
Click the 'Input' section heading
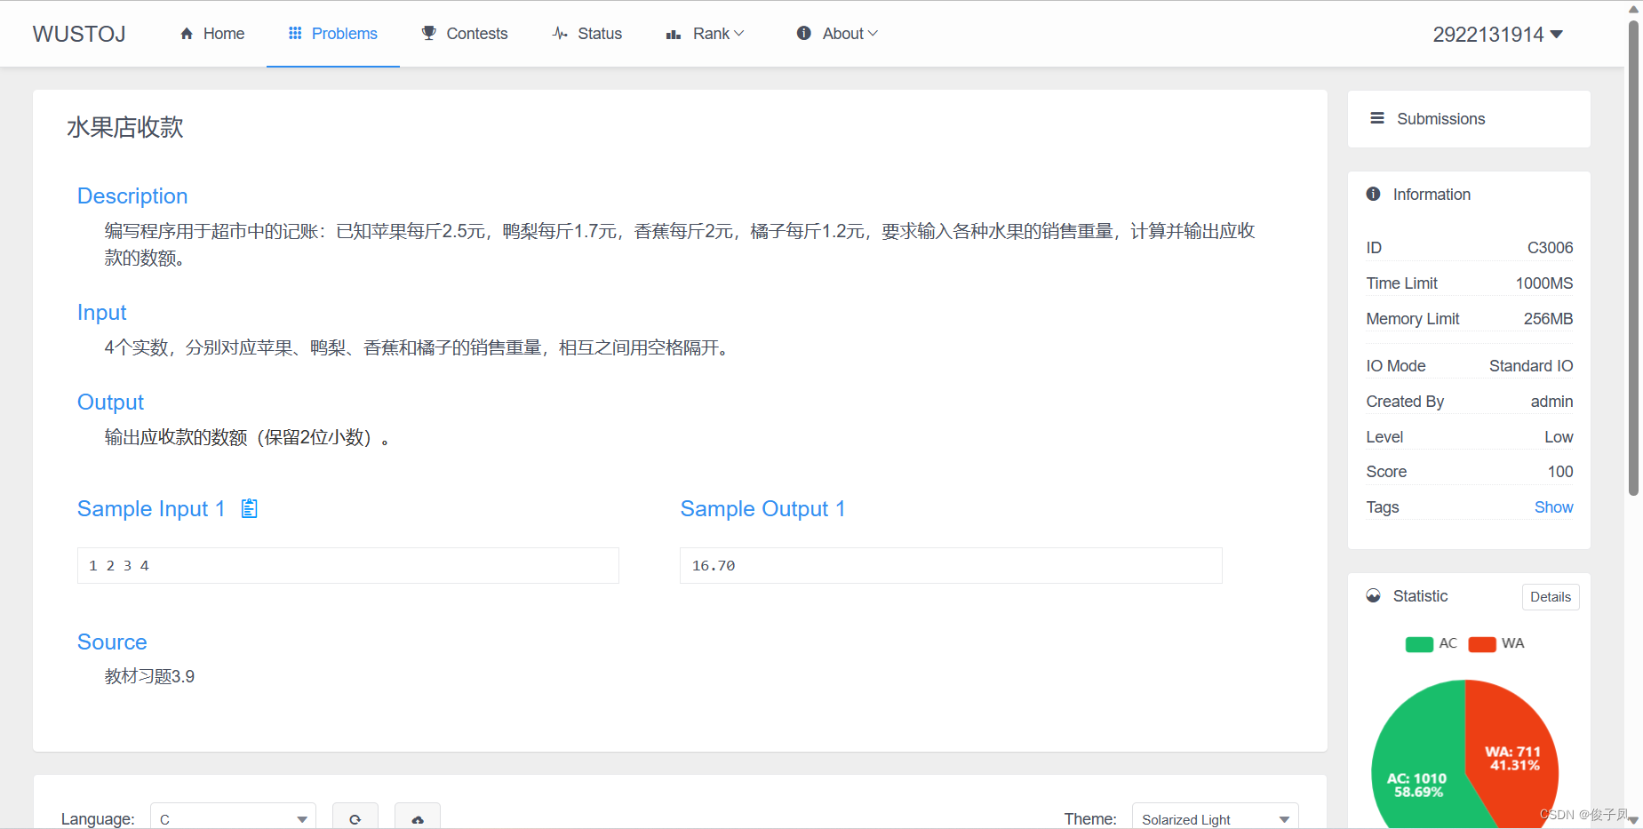(102, 312)
